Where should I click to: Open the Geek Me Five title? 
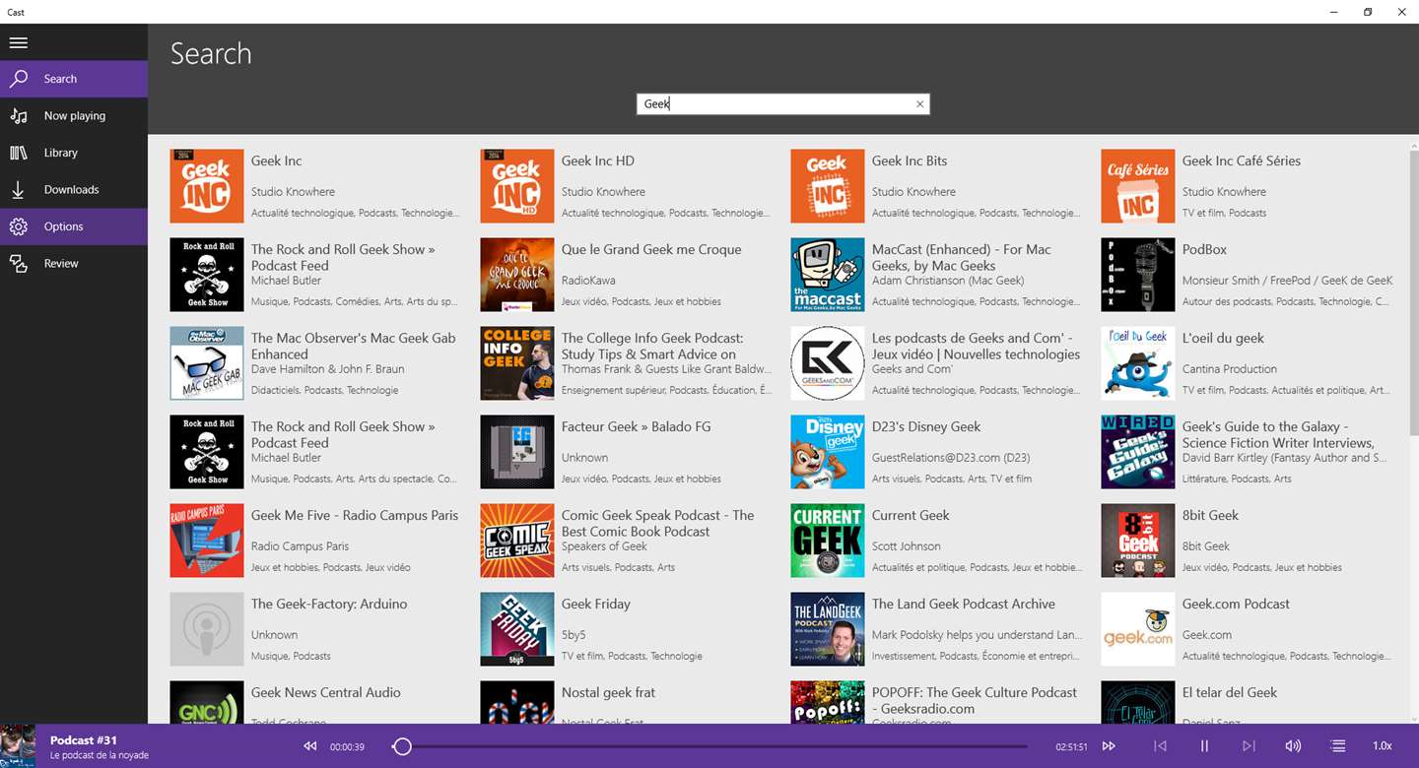tap(355, 516)
